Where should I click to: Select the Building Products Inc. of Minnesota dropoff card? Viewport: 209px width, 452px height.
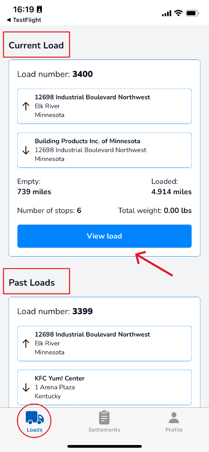104,150
